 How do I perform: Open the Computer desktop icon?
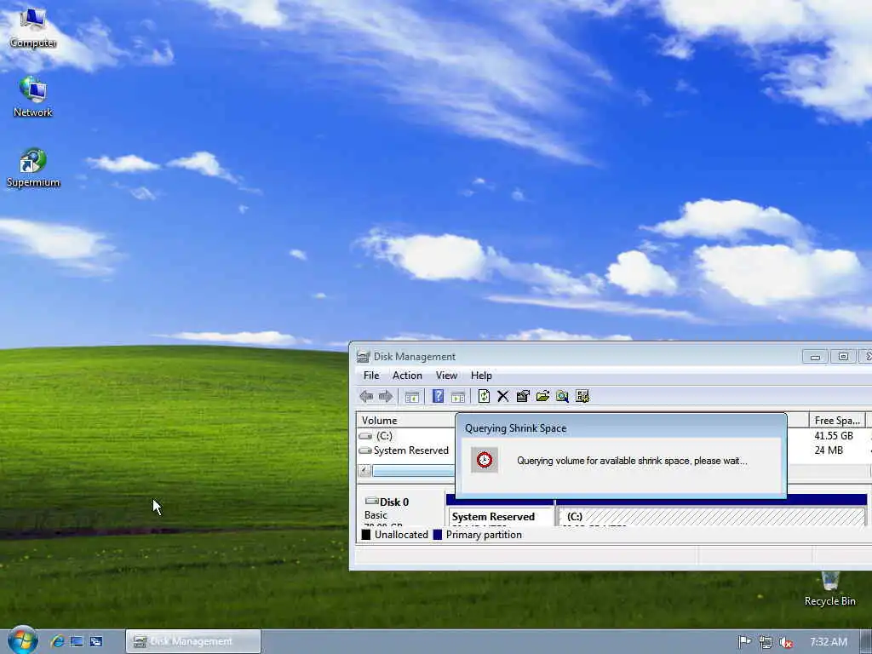(x=33, y=28)
